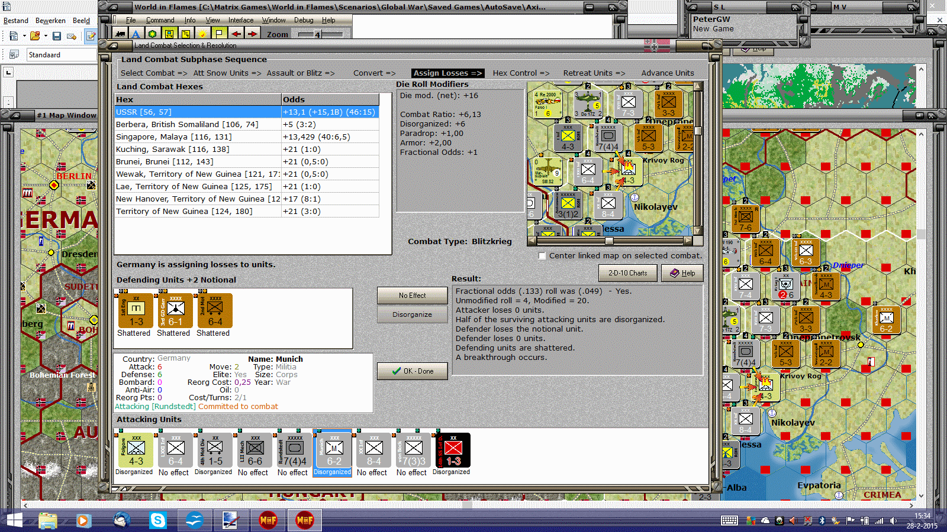
Task: Open the Command menu
Action: [160, 20]
